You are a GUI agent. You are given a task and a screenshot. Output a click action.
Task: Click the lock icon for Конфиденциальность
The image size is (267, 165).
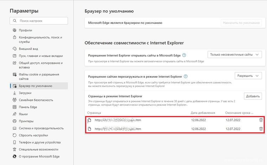(x=15, y=37)
